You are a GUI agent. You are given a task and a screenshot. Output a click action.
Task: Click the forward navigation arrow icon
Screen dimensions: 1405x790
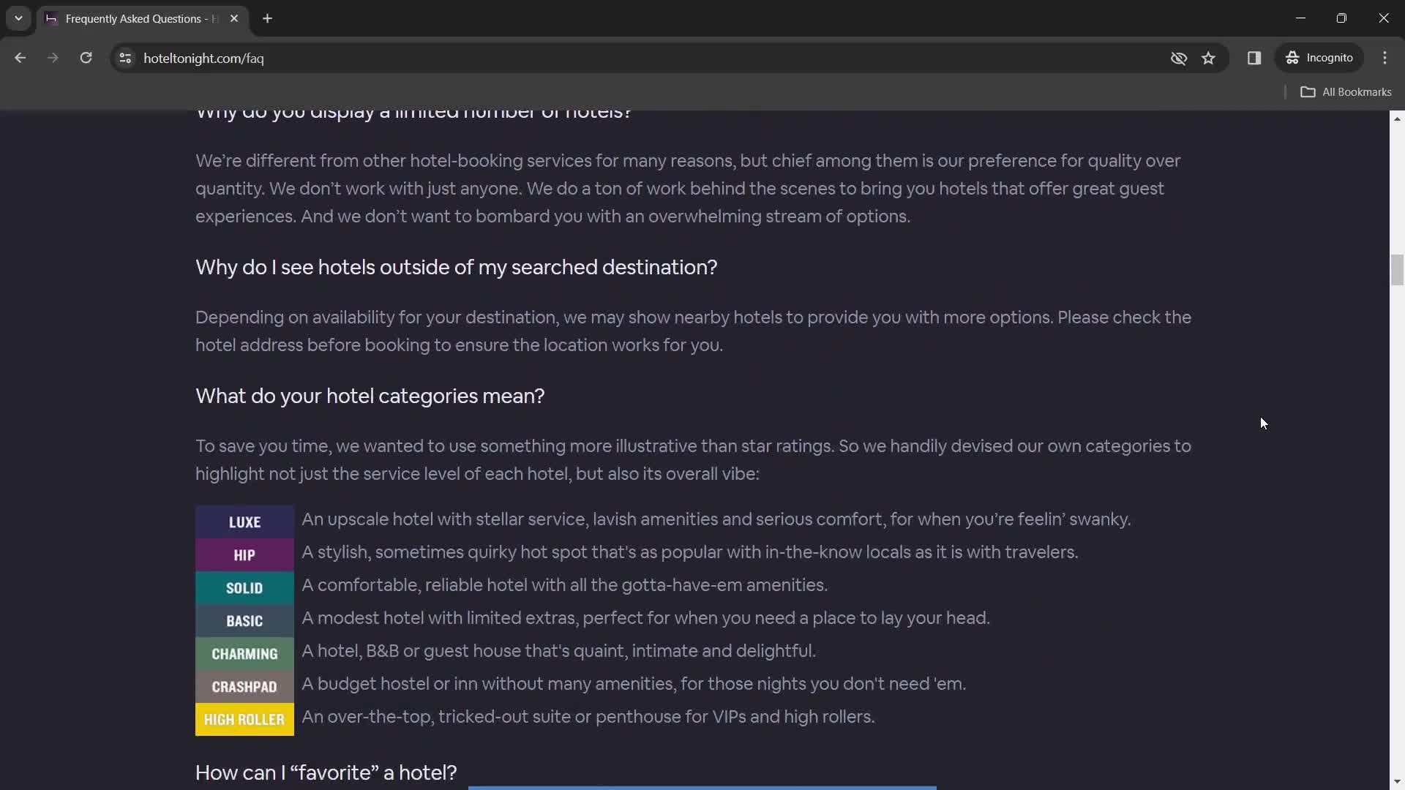coord(53,58)
